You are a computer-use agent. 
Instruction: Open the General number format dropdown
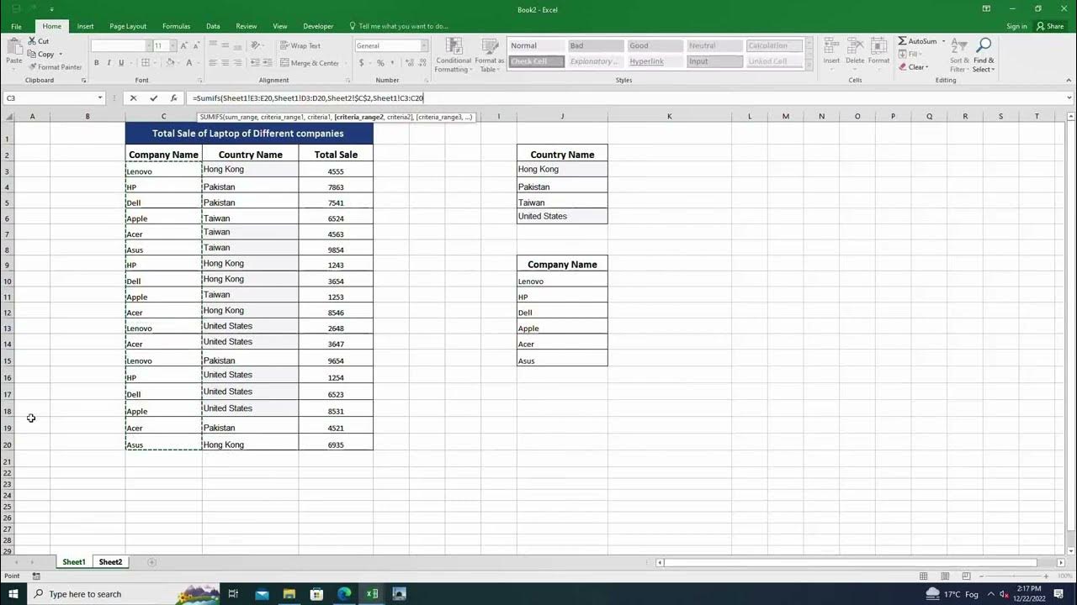[424, 46]
